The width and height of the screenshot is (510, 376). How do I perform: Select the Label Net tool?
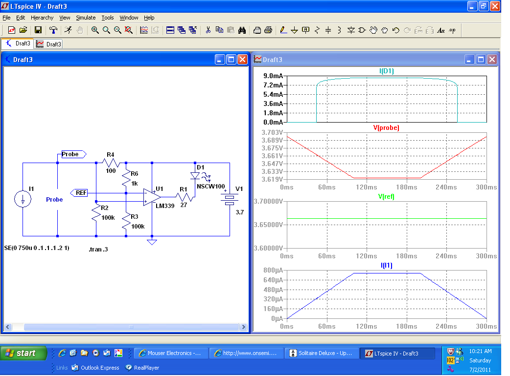tap(306, 30)
